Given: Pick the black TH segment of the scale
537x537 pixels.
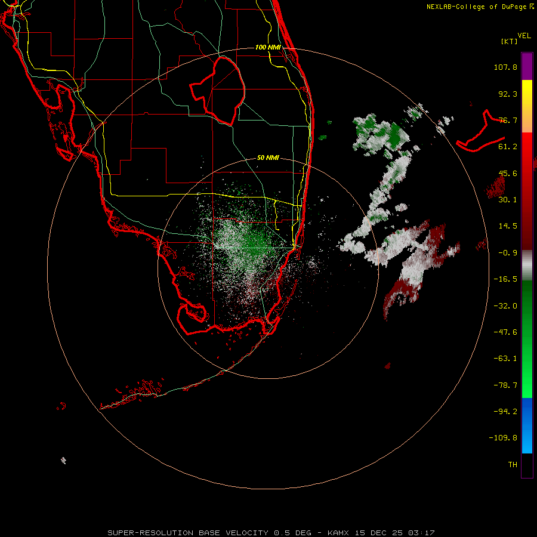Looking at the screenshot, I should pos(527,465).
